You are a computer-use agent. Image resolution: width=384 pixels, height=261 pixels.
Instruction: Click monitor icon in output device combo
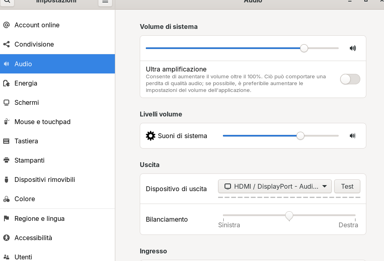click(x=227, y=187)
